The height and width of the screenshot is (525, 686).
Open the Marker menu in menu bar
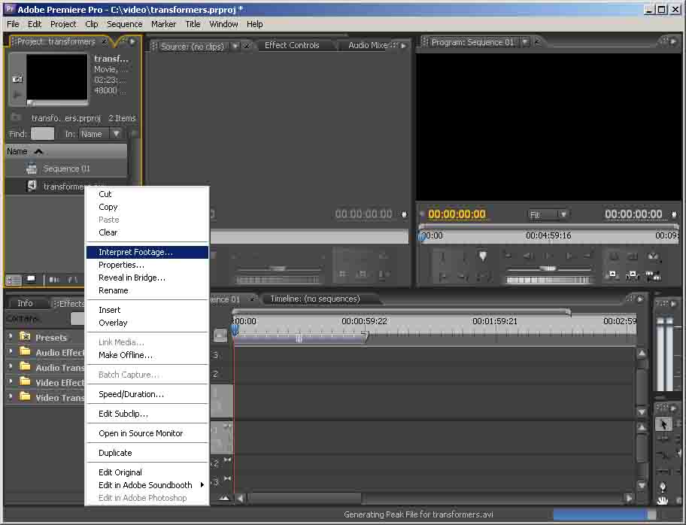163,24
